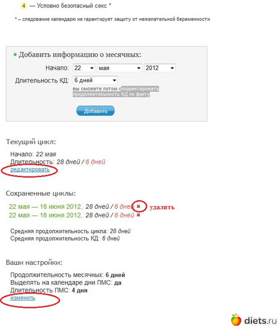Delete the second saved cycle entry
Image resolution: width=280 pixels, height=329 pixels.
(138, 215)
